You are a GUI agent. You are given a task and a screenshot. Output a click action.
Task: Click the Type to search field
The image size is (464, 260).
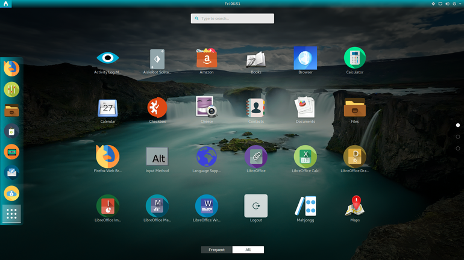pyautogui.click(x=232, y=18)
